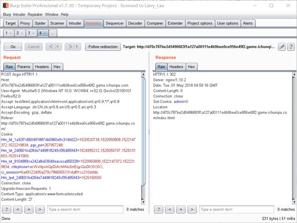297x223 pixels.
Task: Click request pane scroll-up arrow
Action: pos(143,74)
